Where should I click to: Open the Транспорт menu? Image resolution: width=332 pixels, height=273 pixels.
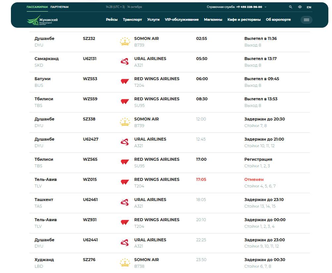(132, 19)
